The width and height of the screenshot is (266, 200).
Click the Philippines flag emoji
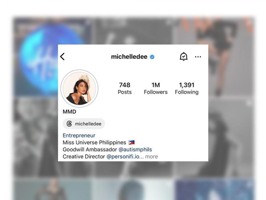pyautogui.click(x=132, y=142)
